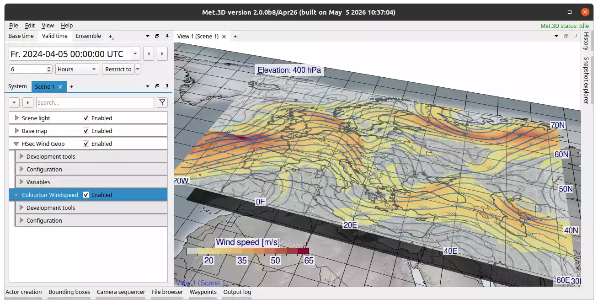Uncheck Colourbar Windspeed Enabled checkbox
Viewport: 598px width, 304px height.
coord(86,195)
